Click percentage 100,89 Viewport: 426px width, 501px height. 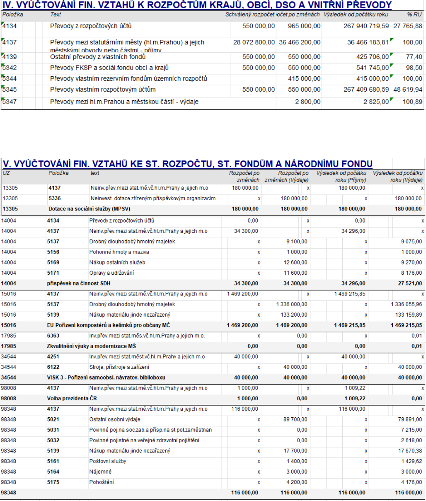click(412, 102)
